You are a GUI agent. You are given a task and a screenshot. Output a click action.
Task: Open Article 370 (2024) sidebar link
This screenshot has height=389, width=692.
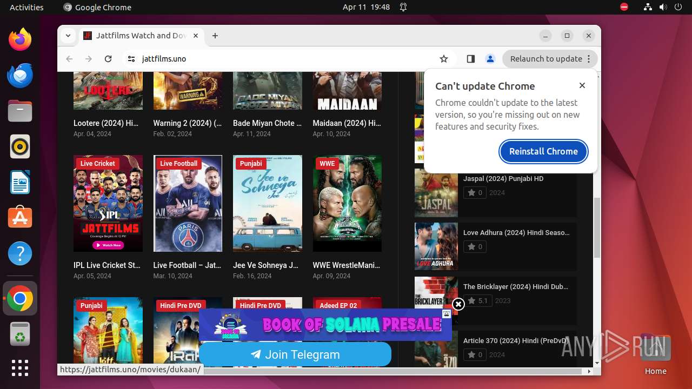point(515,340)
